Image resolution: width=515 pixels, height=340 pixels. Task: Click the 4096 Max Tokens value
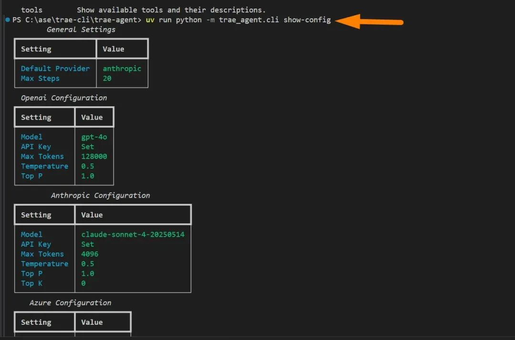pos(90,254)
